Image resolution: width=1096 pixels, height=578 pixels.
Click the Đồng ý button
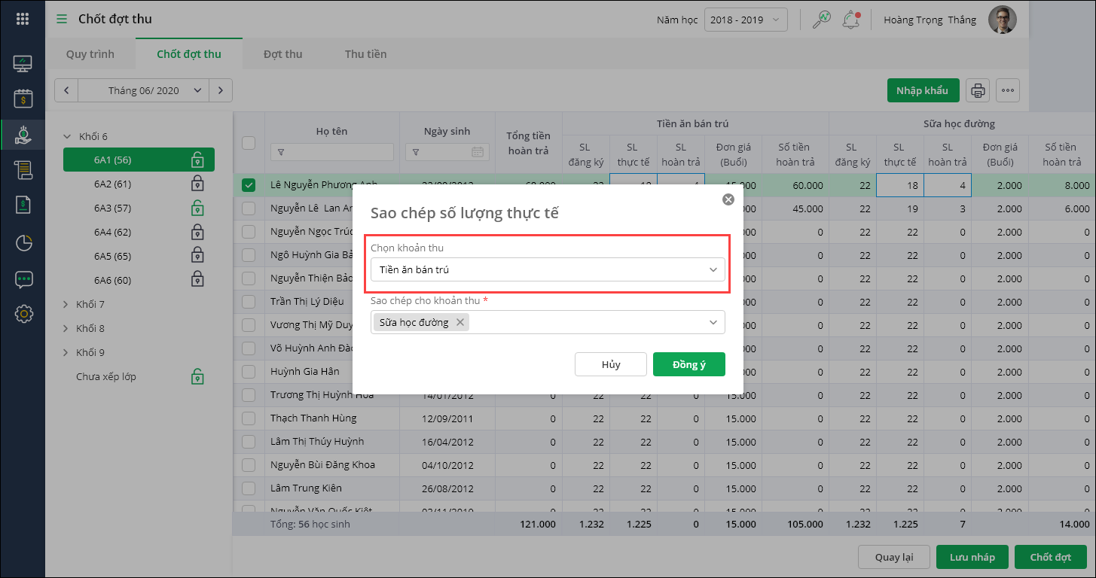tap(688, 364)
